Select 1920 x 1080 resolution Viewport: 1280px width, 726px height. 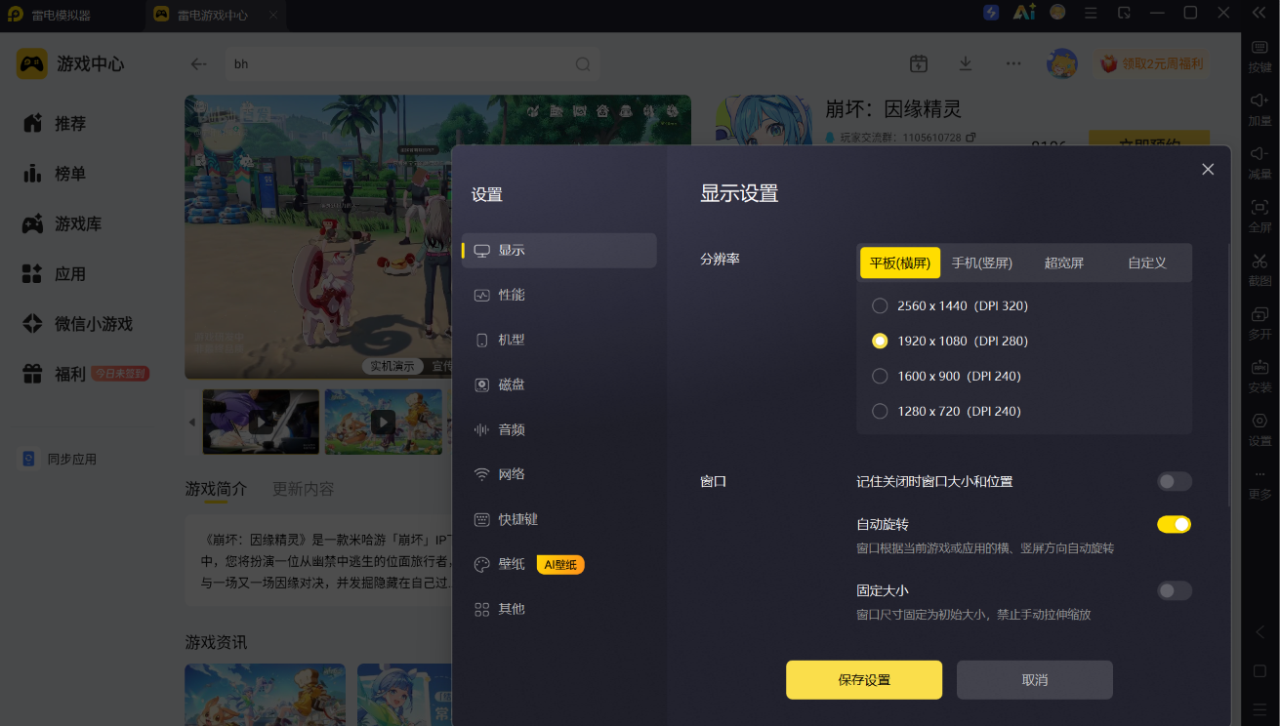[880, 341]
